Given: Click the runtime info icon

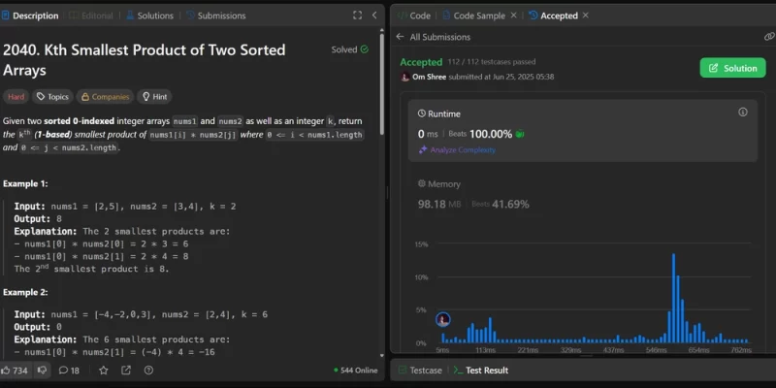Looking at the screenshot, I should tap(743, 113).
